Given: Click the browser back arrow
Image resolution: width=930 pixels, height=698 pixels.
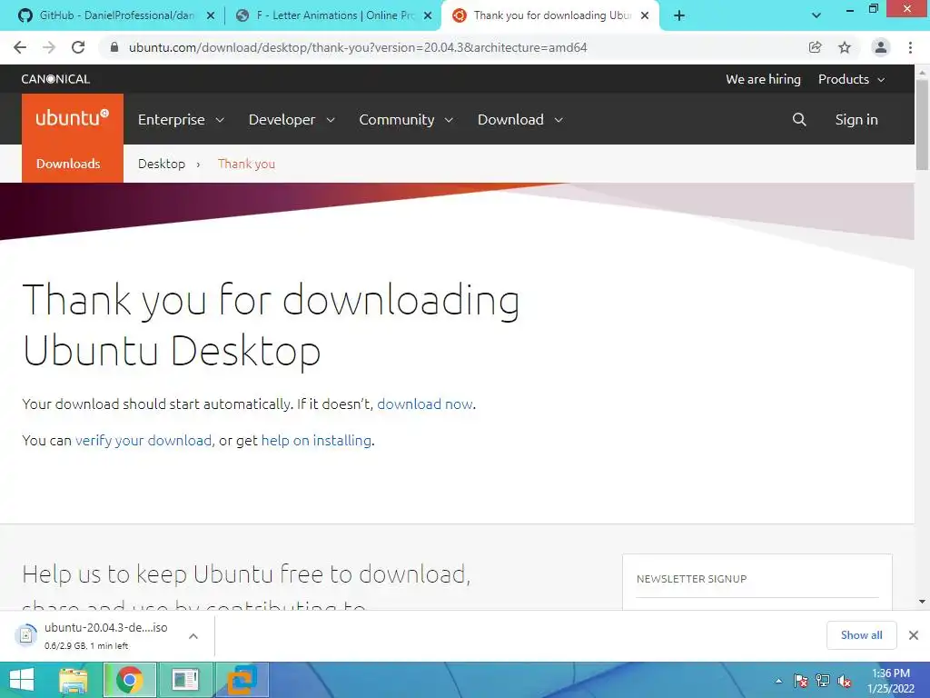Looking at the screenshot, I should (x=20, y=47).
